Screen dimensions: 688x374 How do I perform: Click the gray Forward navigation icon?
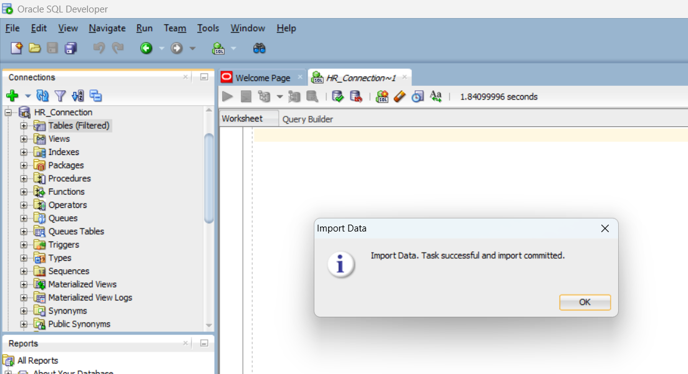pyautogui.click(x=177, y=48)
